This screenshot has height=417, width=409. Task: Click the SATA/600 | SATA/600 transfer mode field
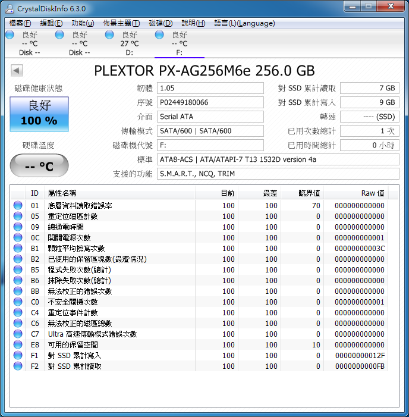[x=210, y=131]
